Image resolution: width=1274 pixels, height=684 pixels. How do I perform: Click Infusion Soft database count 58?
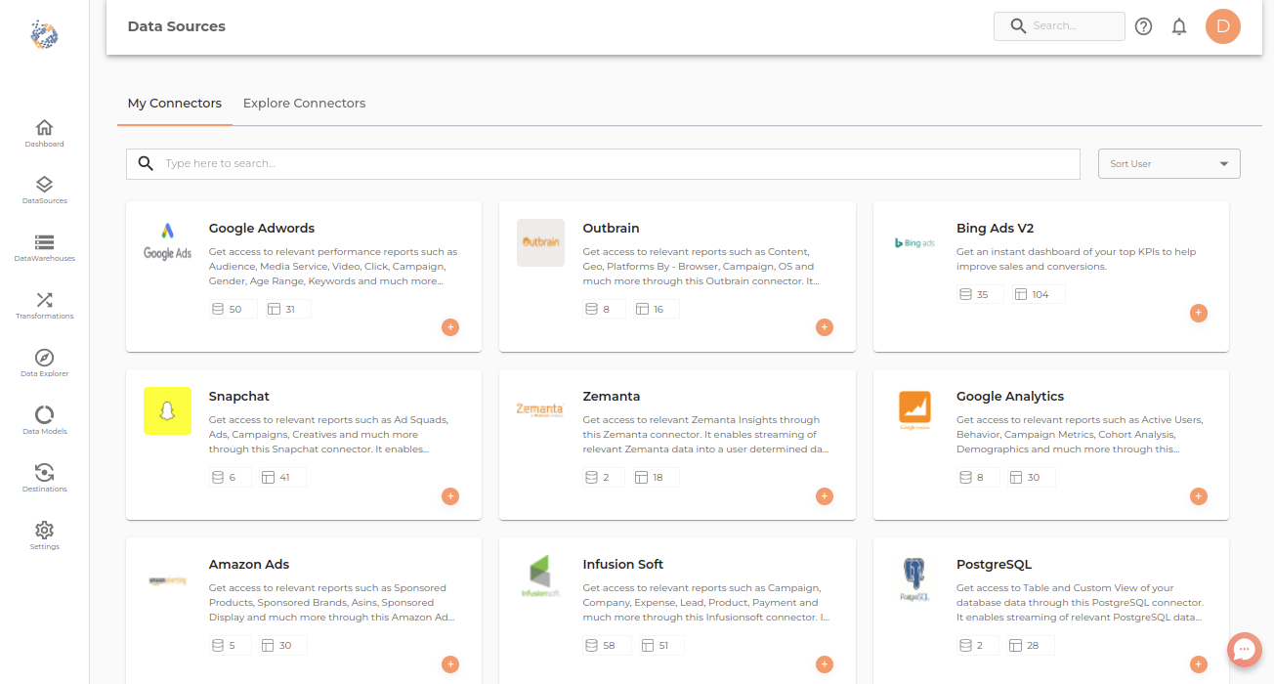pyautogui.click(x=607, y=646)
